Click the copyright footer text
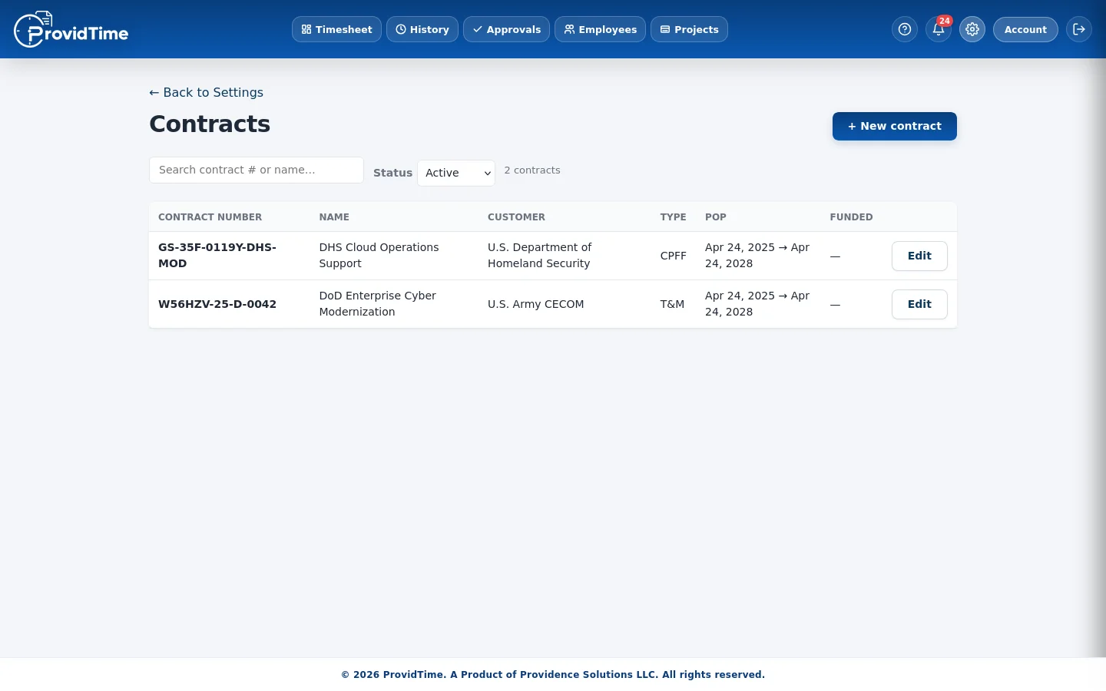 pyautogui.click(x=553, y=675)
